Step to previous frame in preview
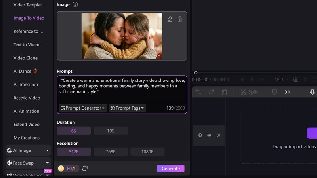 point(242,80)
